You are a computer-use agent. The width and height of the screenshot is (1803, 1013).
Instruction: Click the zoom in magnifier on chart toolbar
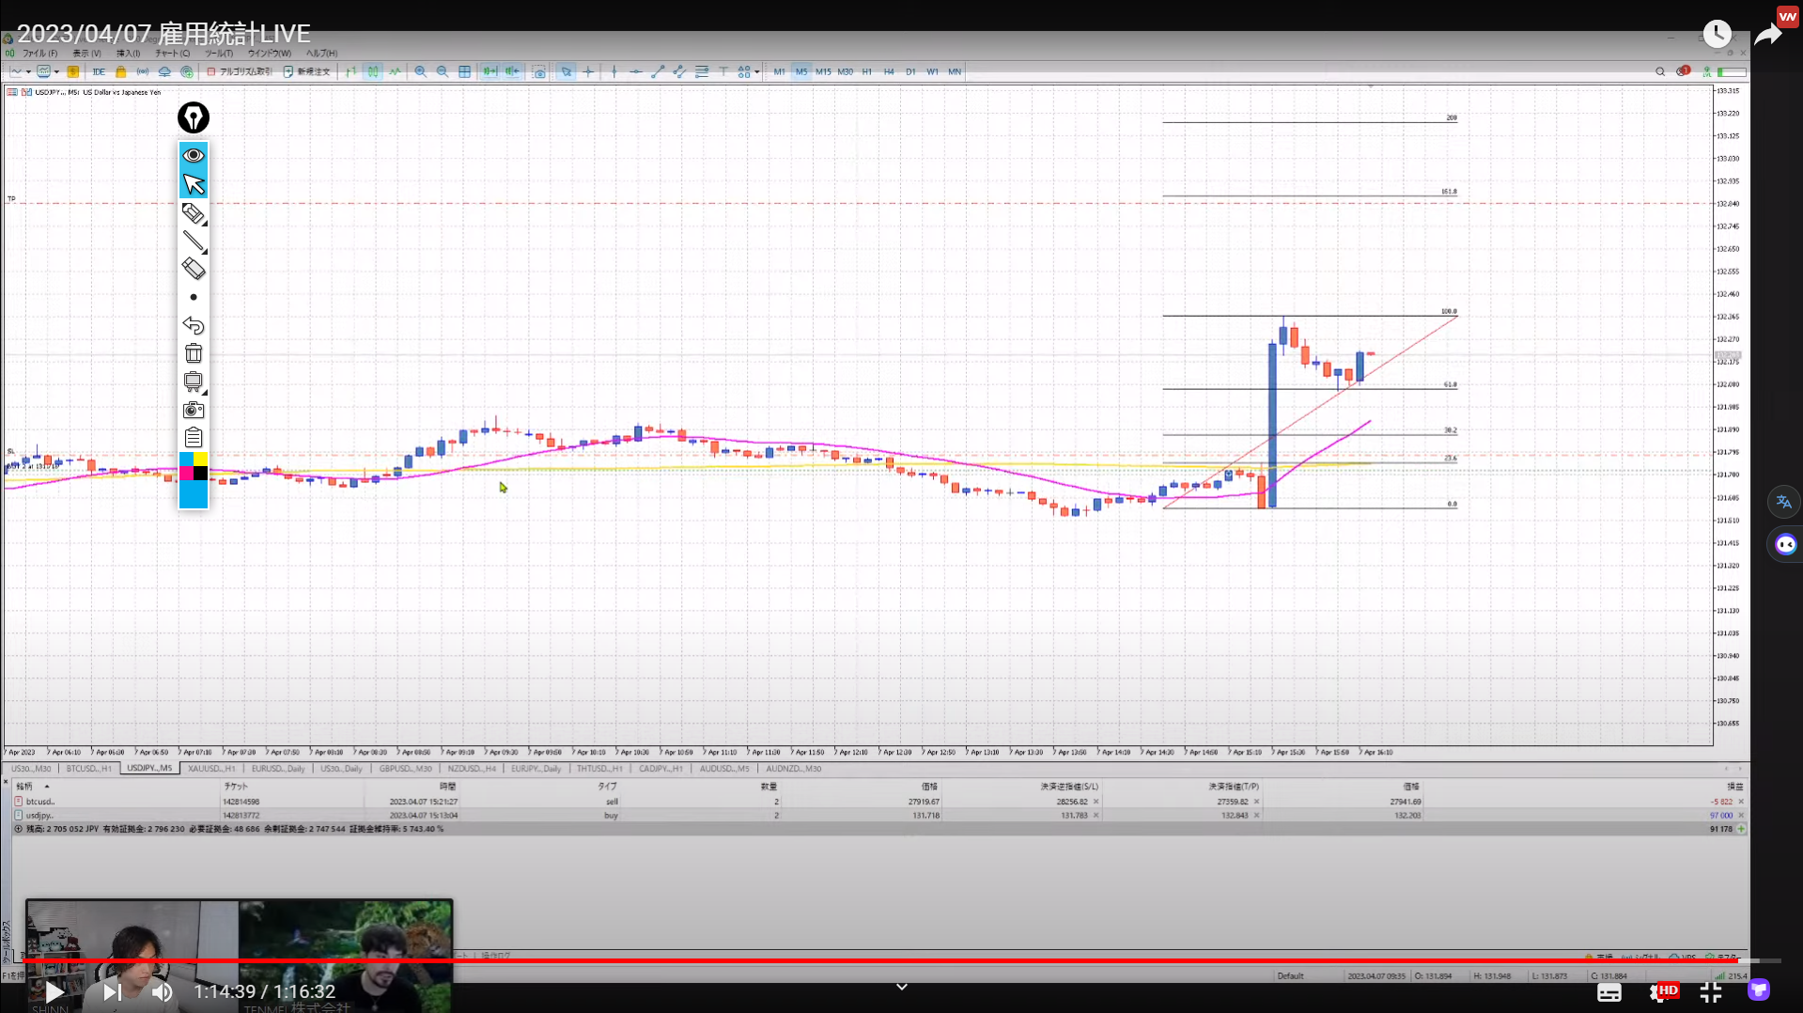tap(421, 71)
